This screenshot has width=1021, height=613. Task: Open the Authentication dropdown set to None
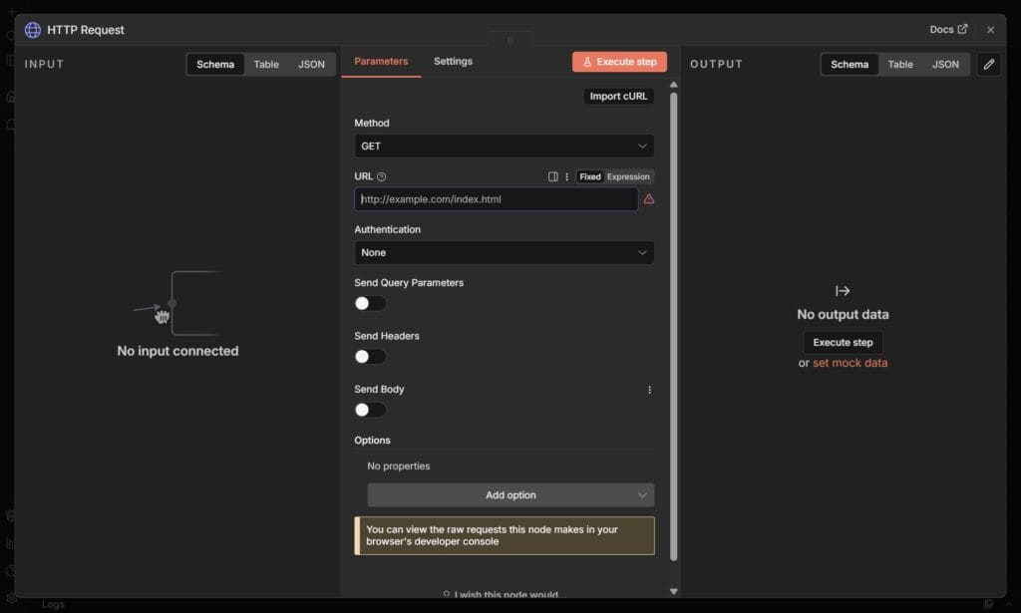[x=504, y=253]
